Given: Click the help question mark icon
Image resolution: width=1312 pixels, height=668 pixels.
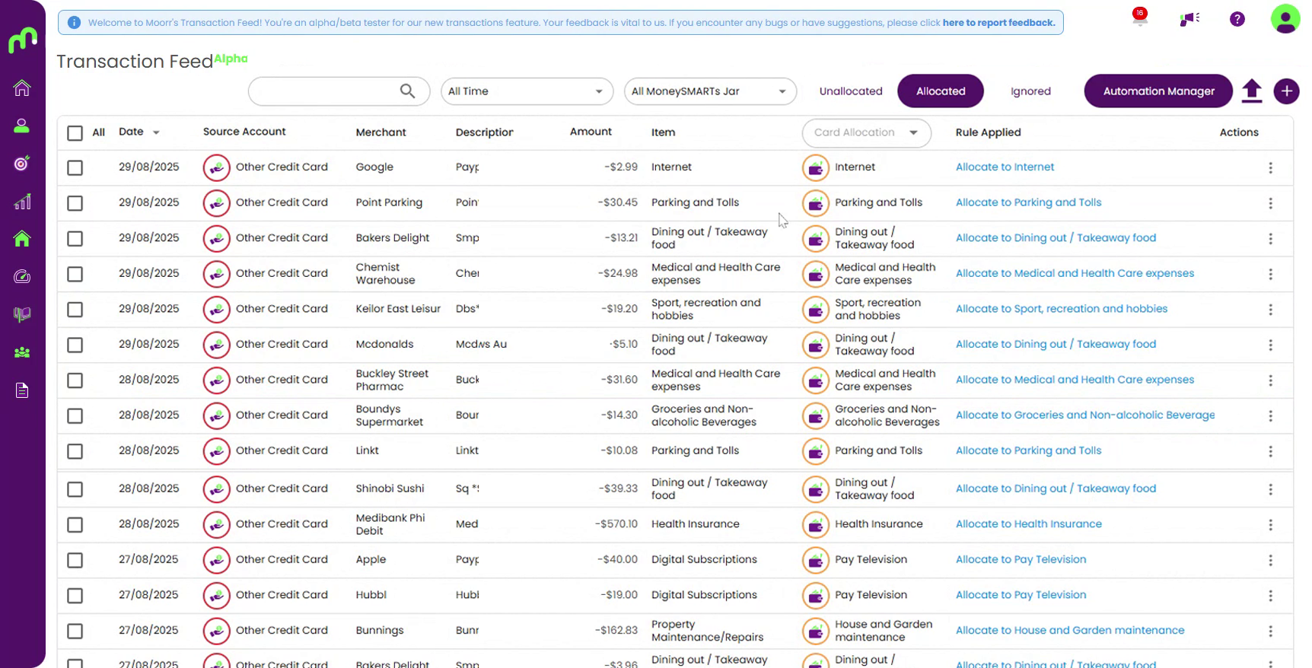Looking at the screenshot, I should [x=1237, y=19].
